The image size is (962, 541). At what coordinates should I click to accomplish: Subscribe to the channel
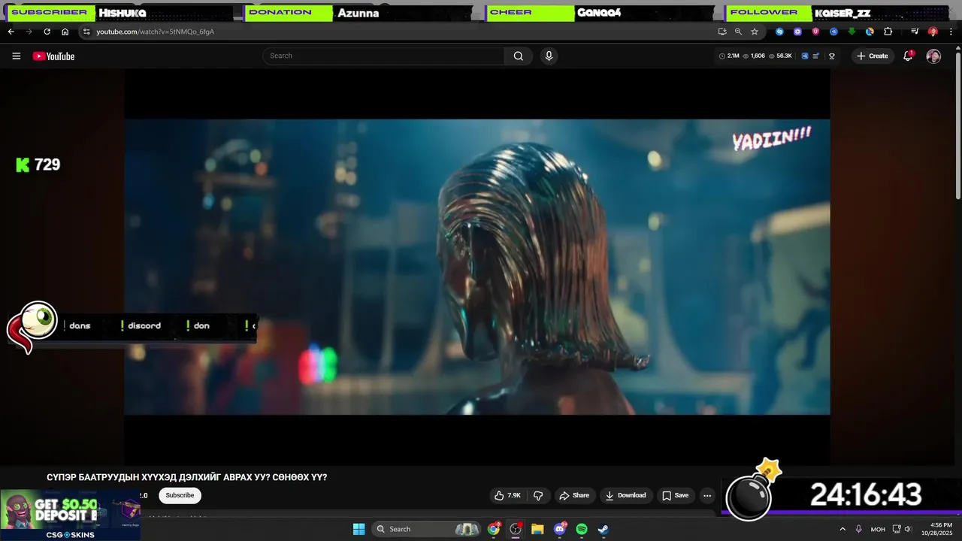[x=180, y=495]
